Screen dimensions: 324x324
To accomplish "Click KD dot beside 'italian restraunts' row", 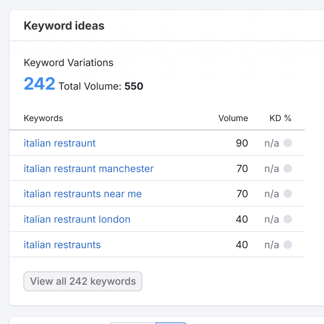I will (288, 245).
